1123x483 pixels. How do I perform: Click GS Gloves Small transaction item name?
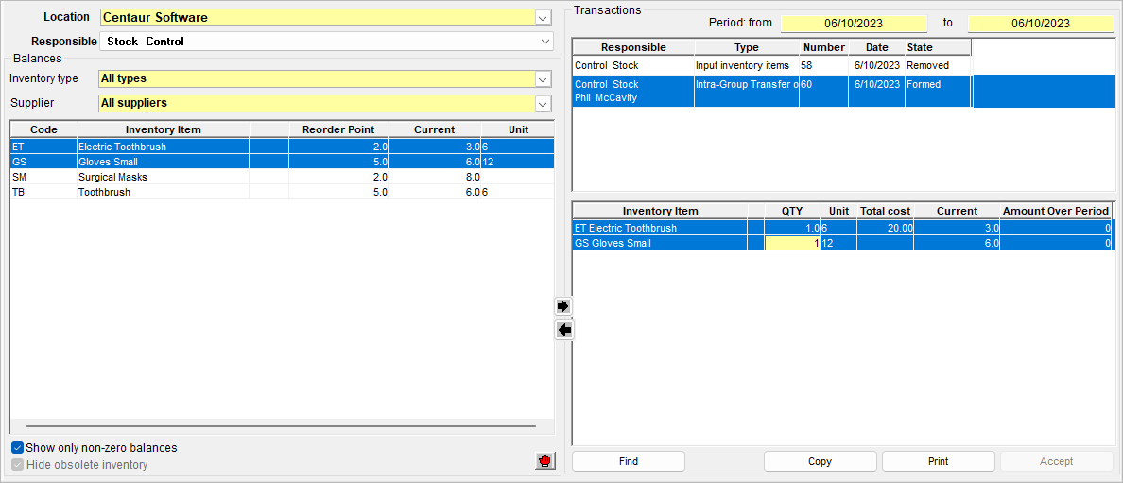tap(613, 244)
